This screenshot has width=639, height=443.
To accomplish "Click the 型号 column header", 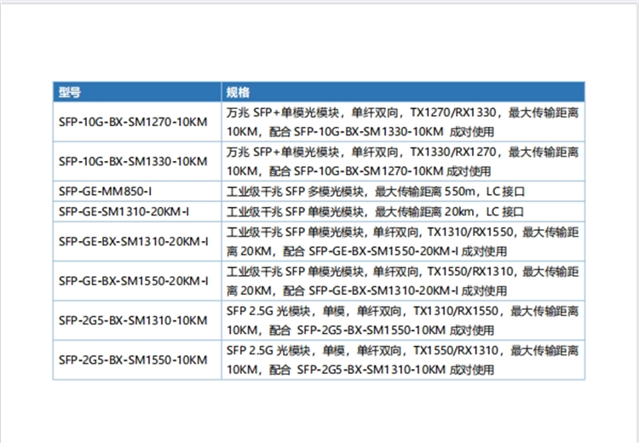I will tap(70, 92).
